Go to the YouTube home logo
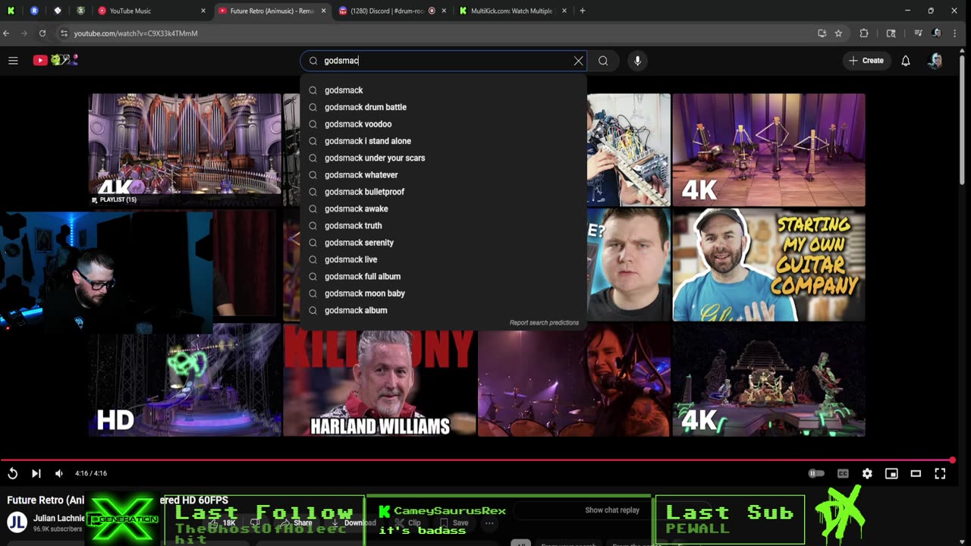Viewport: 971px width, 546px height. (55, 60)
